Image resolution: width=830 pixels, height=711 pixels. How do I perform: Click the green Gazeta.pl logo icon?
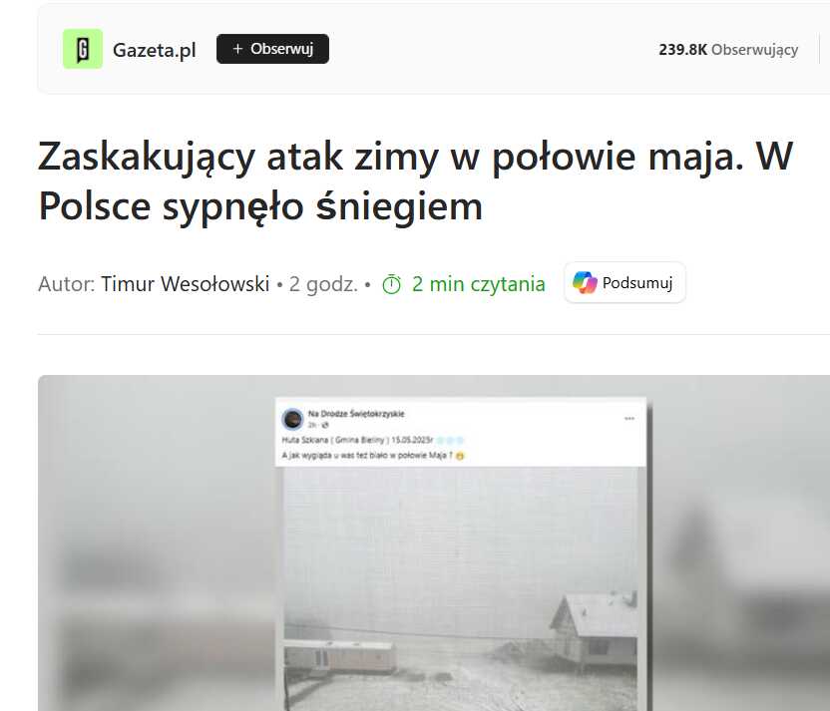(83, 49)
